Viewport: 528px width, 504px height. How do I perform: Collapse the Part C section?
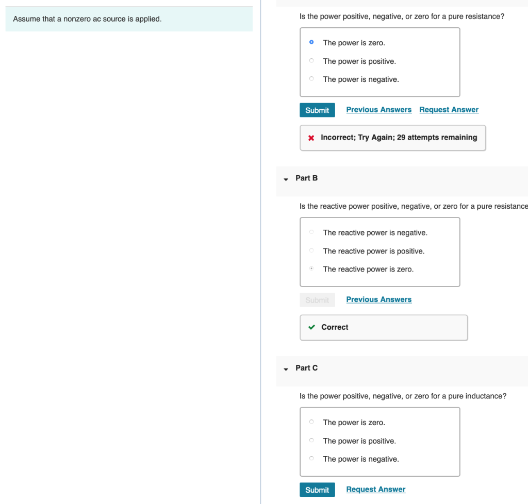[287, 369]
